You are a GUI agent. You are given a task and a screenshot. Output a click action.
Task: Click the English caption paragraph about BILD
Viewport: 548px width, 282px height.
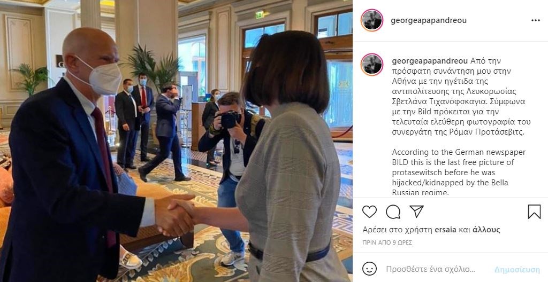click(x=459, y=173)
